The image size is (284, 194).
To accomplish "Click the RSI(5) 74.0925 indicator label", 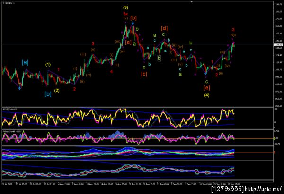I will tap(9, 110).
